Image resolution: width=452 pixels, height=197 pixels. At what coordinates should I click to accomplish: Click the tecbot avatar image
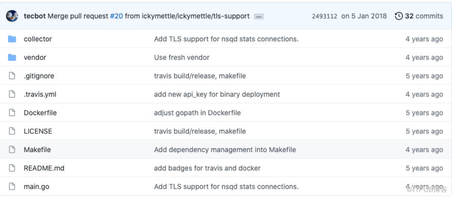click(x=12, y=16)
